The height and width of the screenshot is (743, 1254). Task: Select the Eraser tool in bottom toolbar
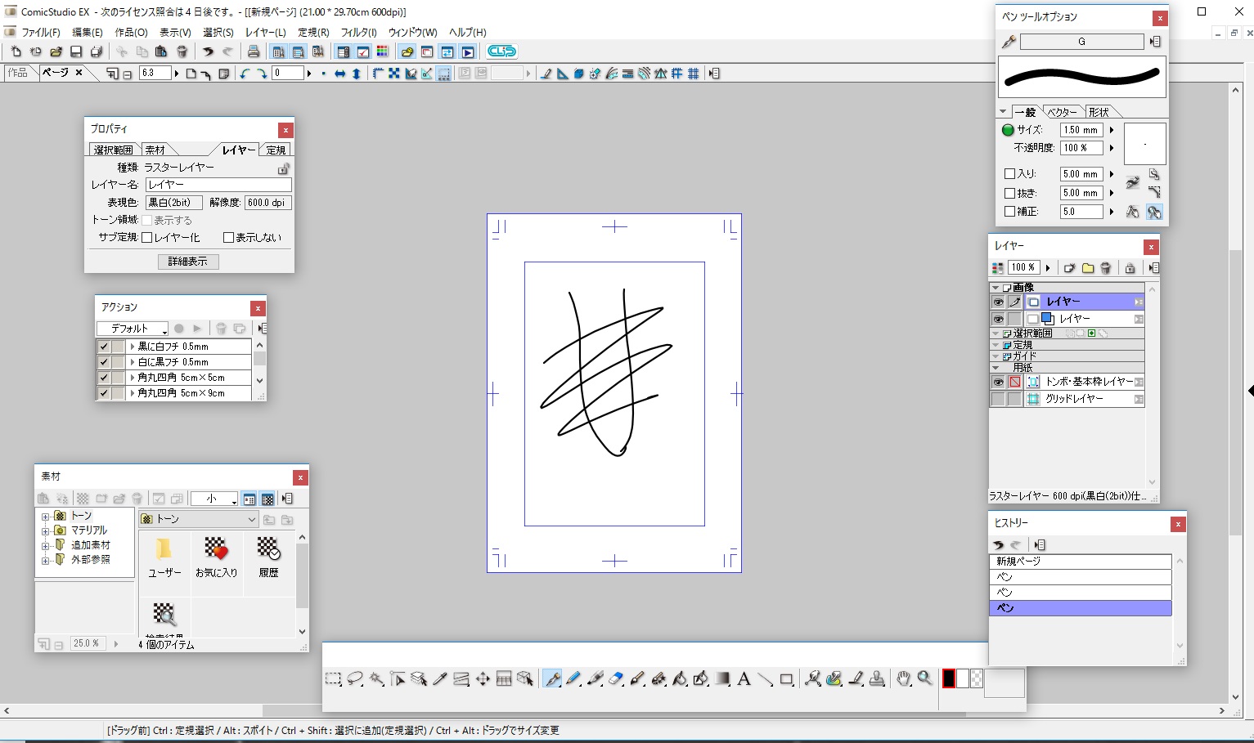coord(616,678)
